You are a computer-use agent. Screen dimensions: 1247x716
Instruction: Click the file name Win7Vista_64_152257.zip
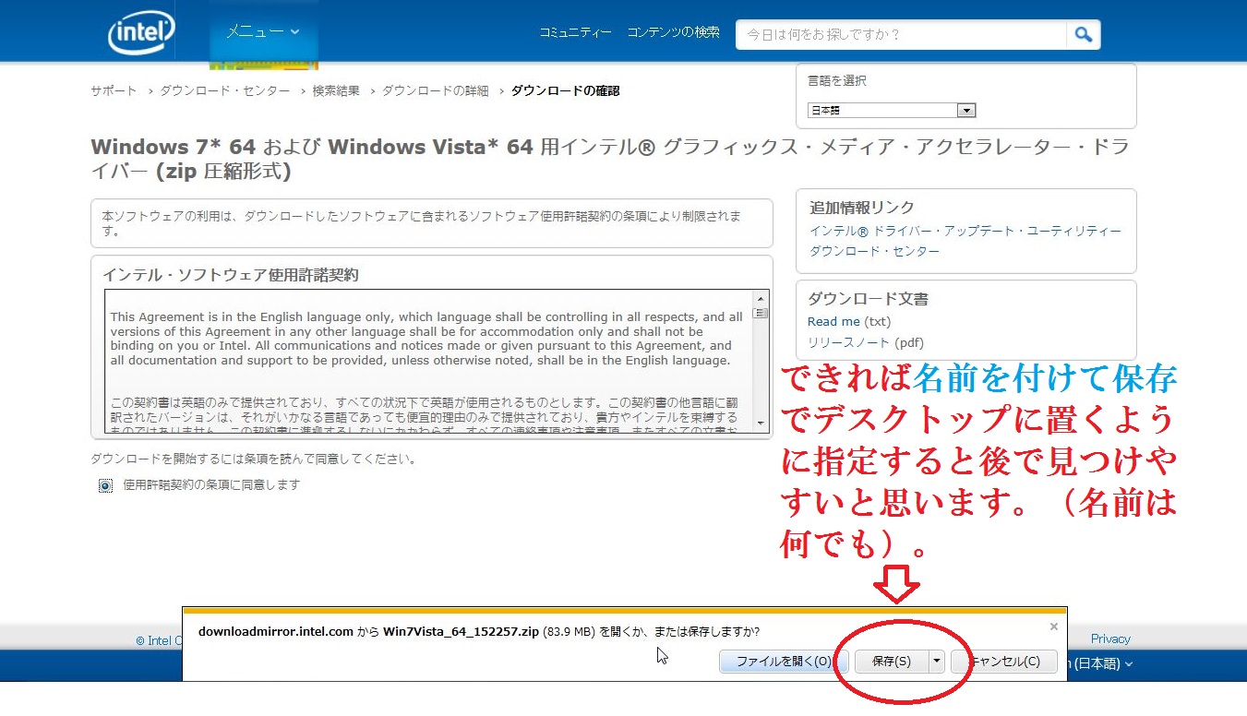pos(461,632)
